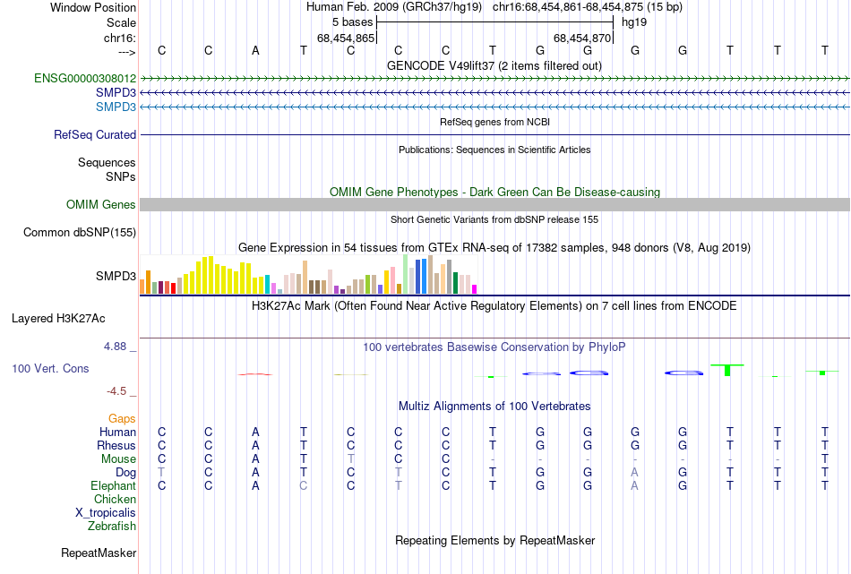This screenshot has height=574, width=851.
Task: Click the GTEx tissue expression bar chart
Action: 308,275
